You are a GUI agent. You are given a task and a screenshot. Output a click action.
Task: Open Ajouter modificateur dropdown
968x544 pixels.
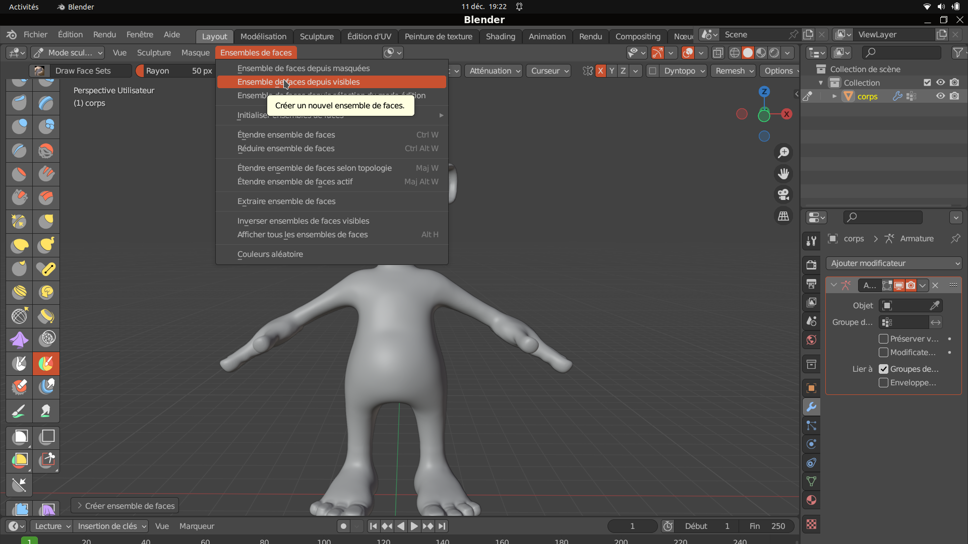point(893,263)
